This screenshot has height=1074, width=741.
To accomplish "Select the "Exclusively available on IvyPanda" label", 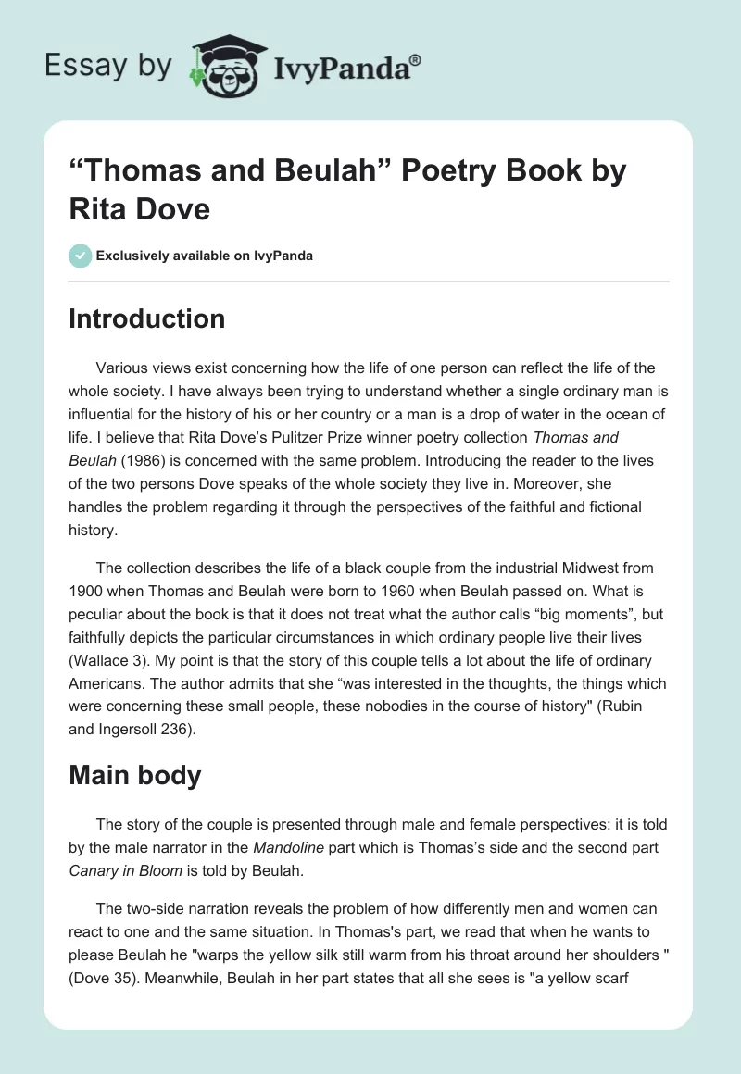I will (x=204, y=256).
